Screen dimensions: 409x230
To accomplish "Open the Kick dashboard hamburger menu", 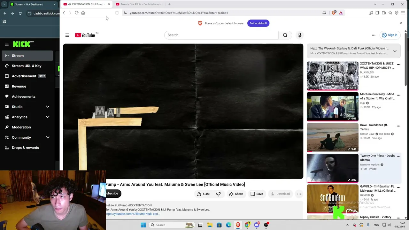I will pos(7,44).
